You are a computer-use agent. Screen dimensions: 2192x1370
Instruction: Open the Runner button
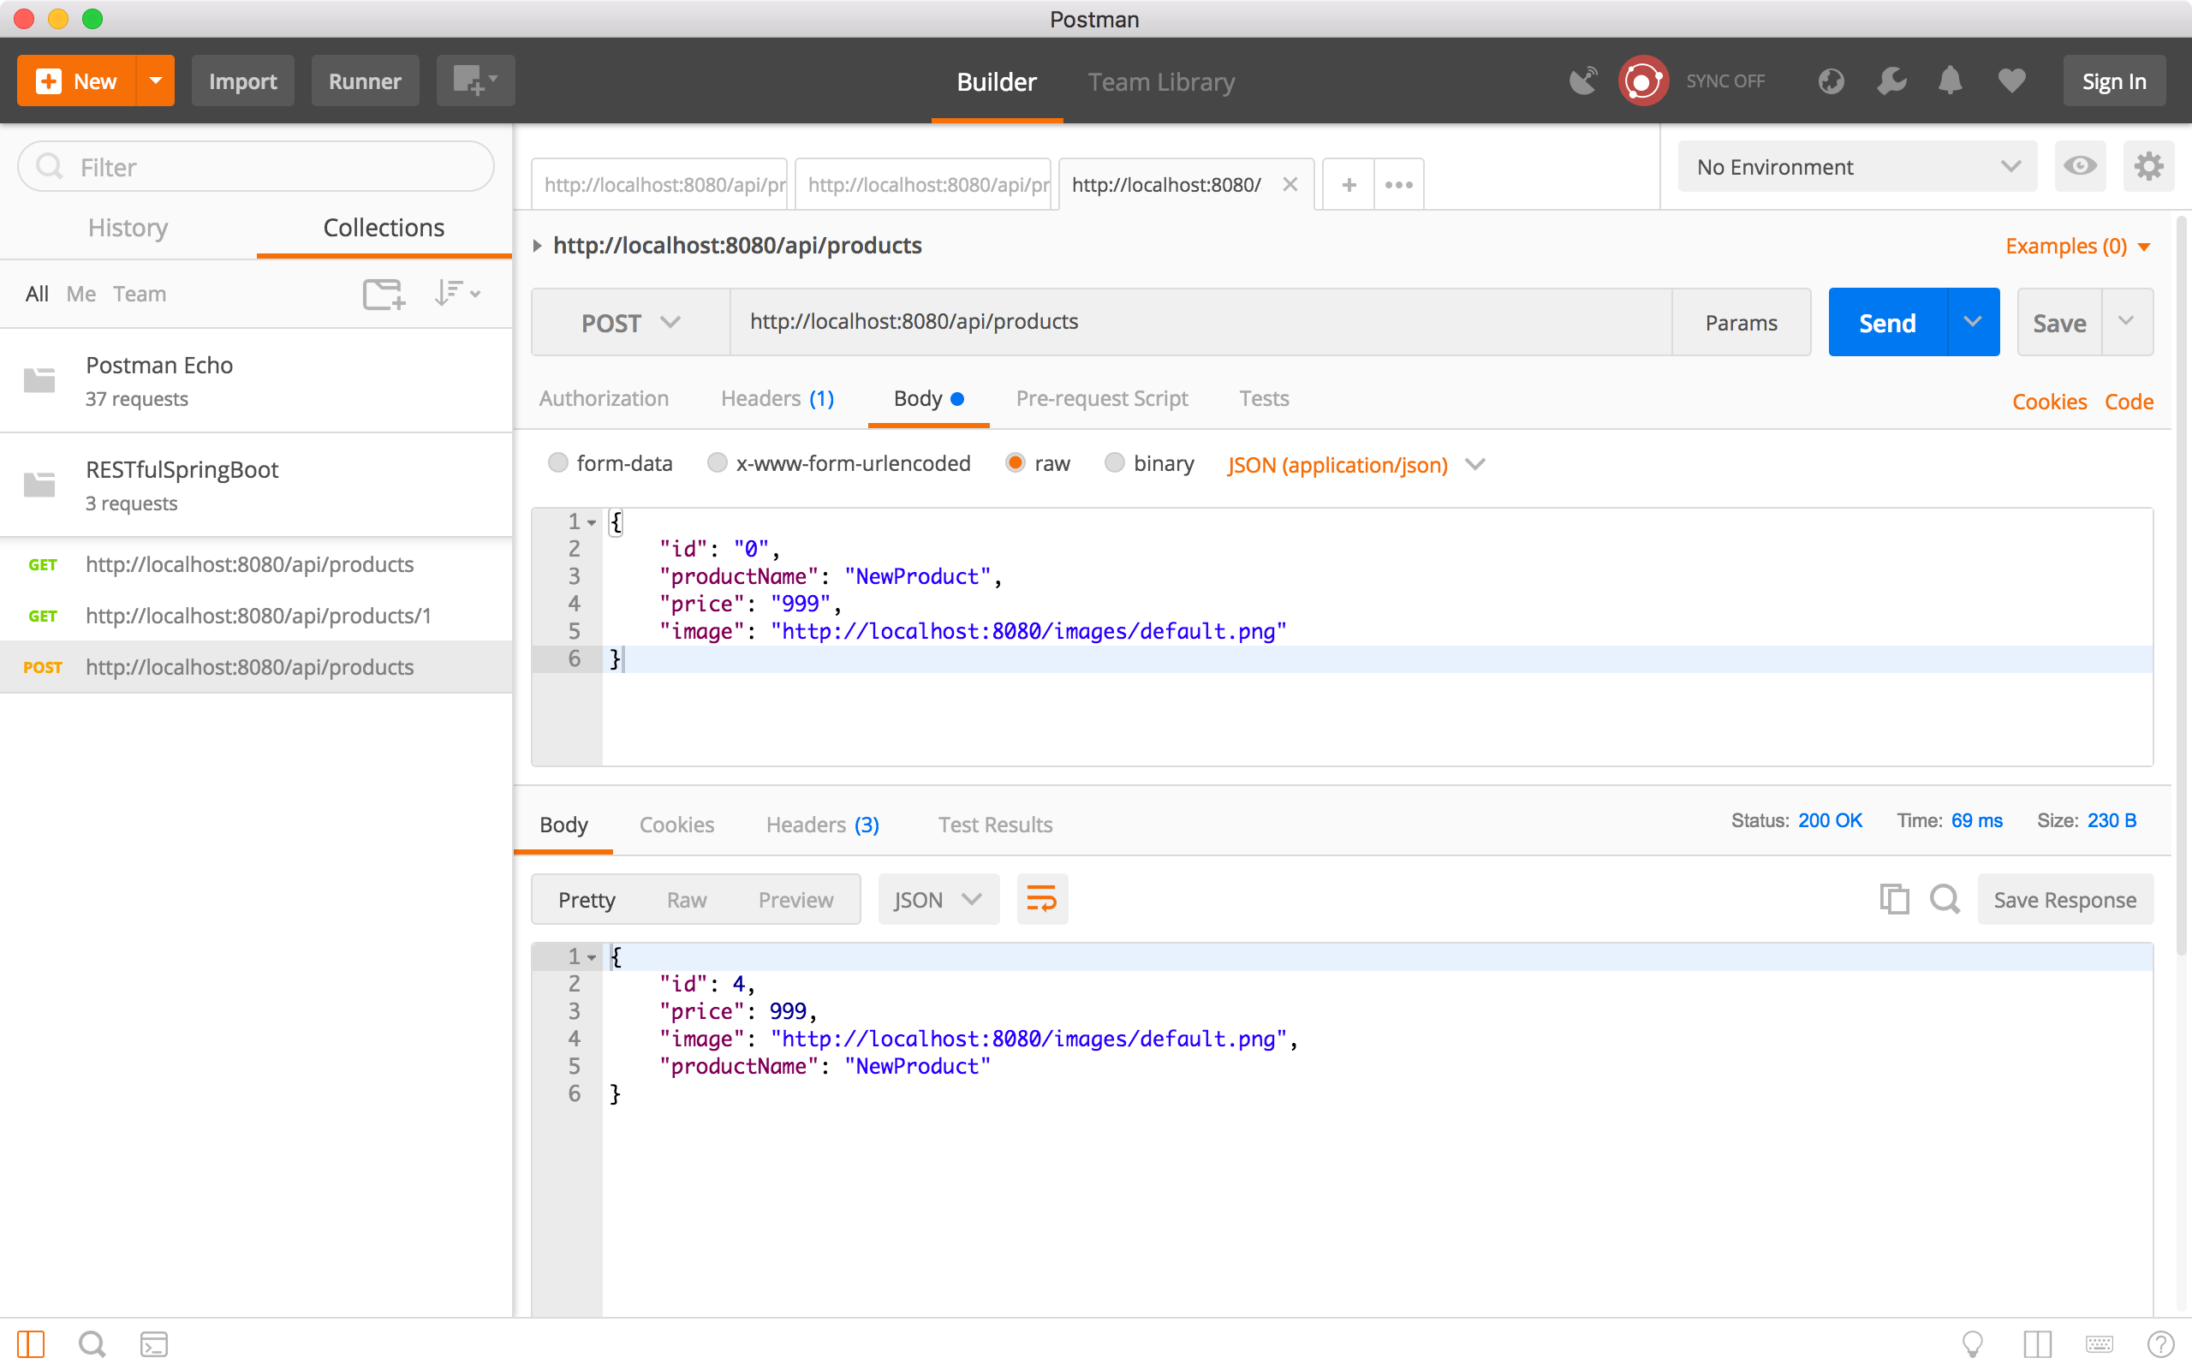coord(364,80)
